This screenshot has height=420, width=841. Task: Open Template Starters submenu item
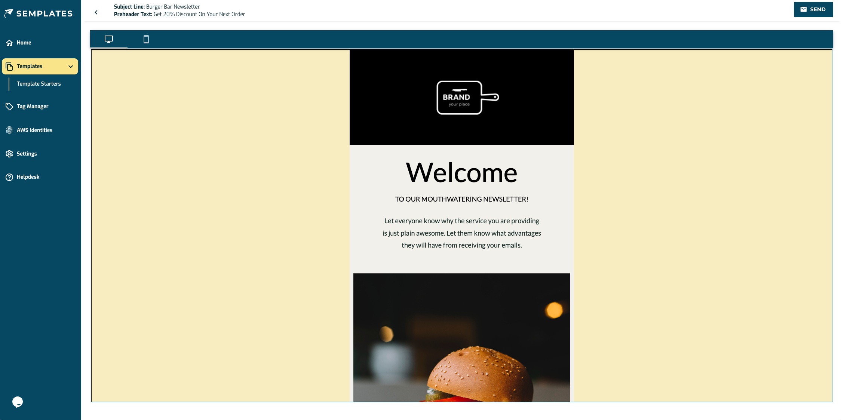click(x=39, y=84)
